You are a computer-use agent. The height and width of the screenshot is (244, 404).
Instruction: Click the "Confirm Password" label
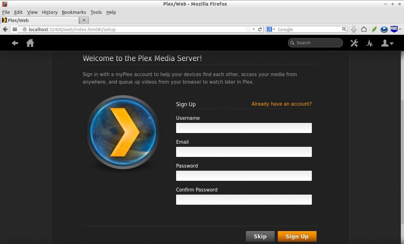point(197,190)
